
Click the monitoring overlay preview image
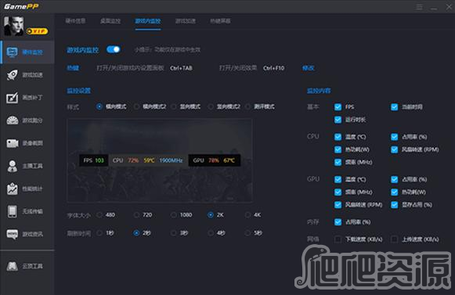[x=160, y=160]
